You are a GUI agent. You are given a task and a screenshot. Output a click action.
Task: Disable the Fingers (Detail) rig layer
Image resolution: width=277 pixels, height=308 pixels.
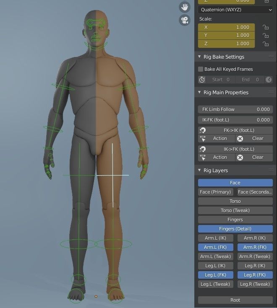point(235,229)
